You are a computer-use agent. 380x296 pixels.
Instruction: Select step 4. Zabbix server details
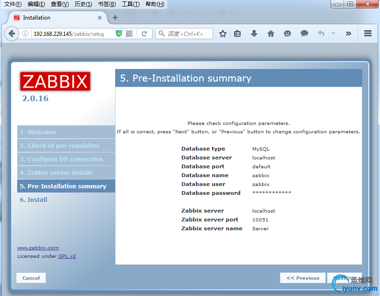pyautogui.click(x=66, y=173)
